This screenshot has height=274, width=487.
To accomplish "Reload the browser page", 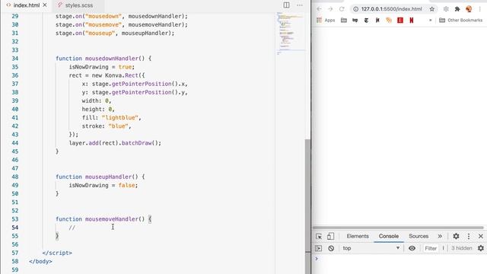I will click(342, 9).
